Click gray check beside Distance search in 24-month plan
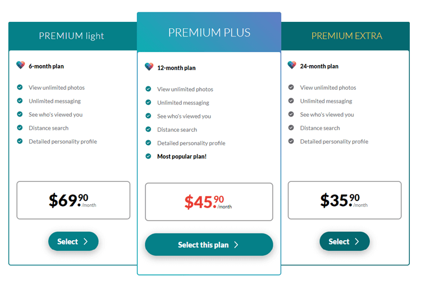The height and width of the screenshot is (289, 421). (x=291, y=128)
